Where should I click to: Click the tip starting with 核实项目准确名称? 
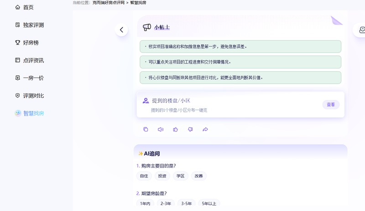(x=240, y=47)
